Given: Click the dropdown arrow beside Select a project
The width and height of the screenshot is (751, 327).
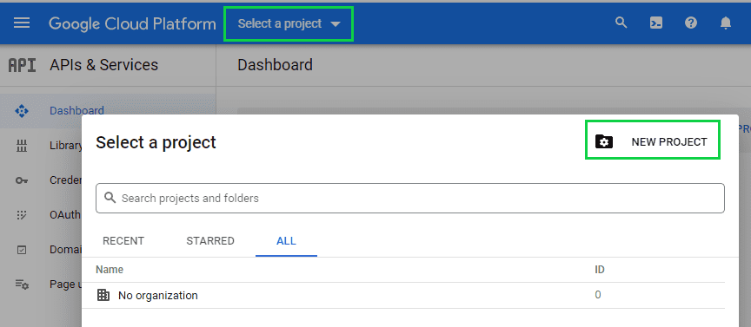Looking at the screenshot, I should 336,24.
